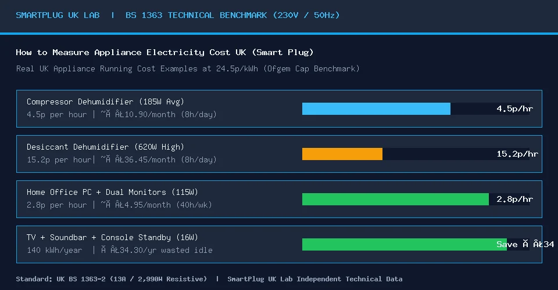Screen dimensions: 558x290
Task: Click the 4.5p/hr value label
Action: click(x=514, y=108)
